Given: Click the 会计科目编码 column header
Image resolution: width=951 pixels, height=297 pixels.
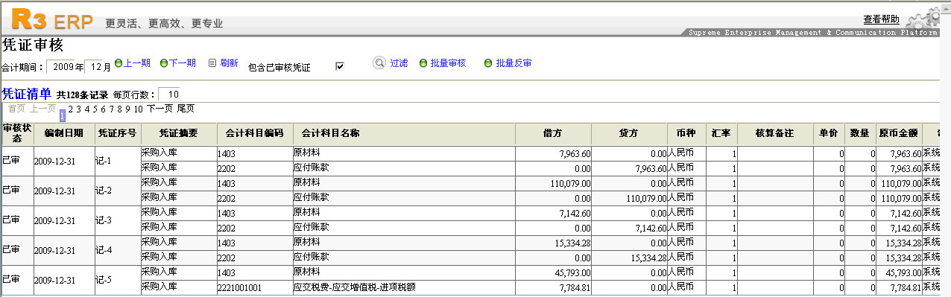Looking at the screenshot, I should (255, 134).
